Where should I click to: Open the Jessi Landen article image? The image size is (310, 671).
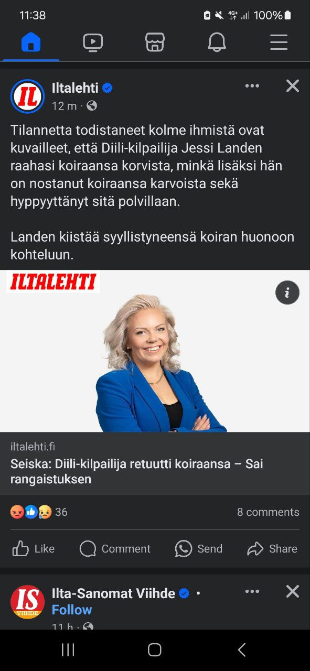click(155, 351)
